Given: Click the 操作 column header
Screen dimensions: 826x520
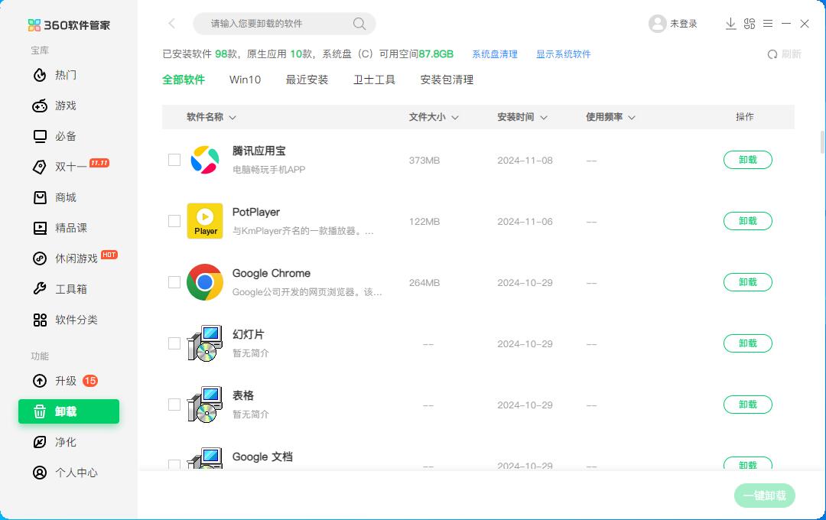Looking at the screenshot, I should coord(744,117).
